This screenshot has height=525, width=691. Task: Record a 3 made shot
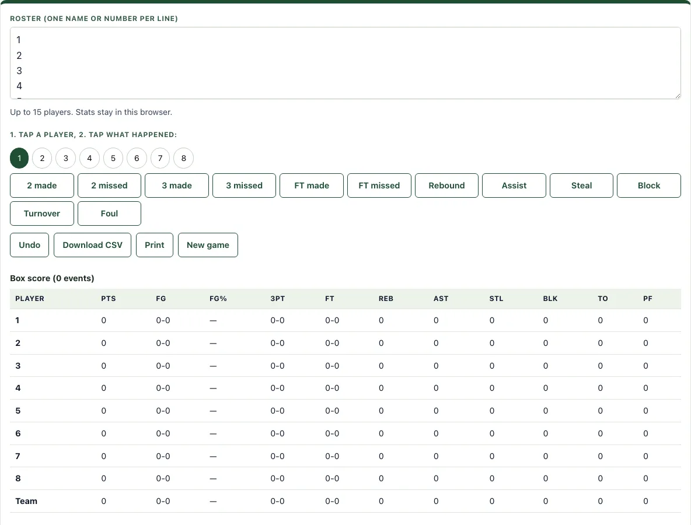pos(177,185)
